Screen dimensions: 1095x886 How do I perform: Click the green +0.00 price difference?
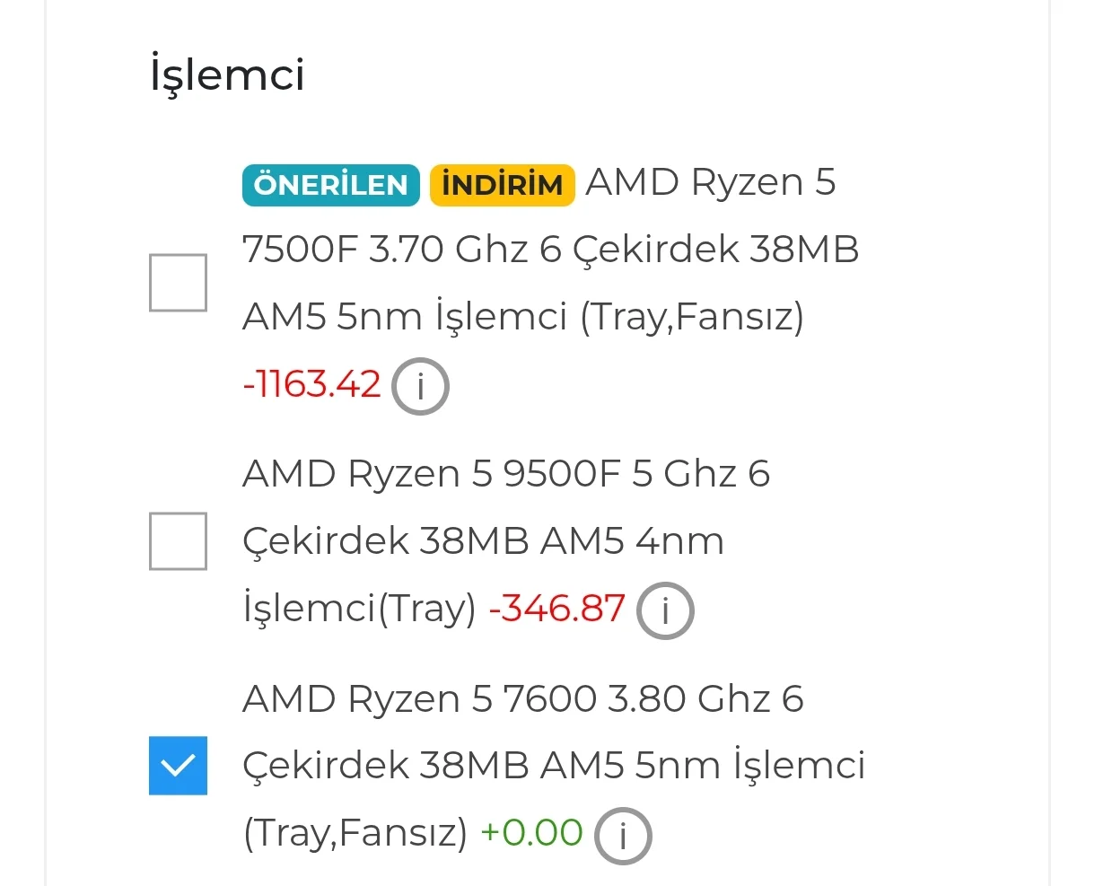531,833
